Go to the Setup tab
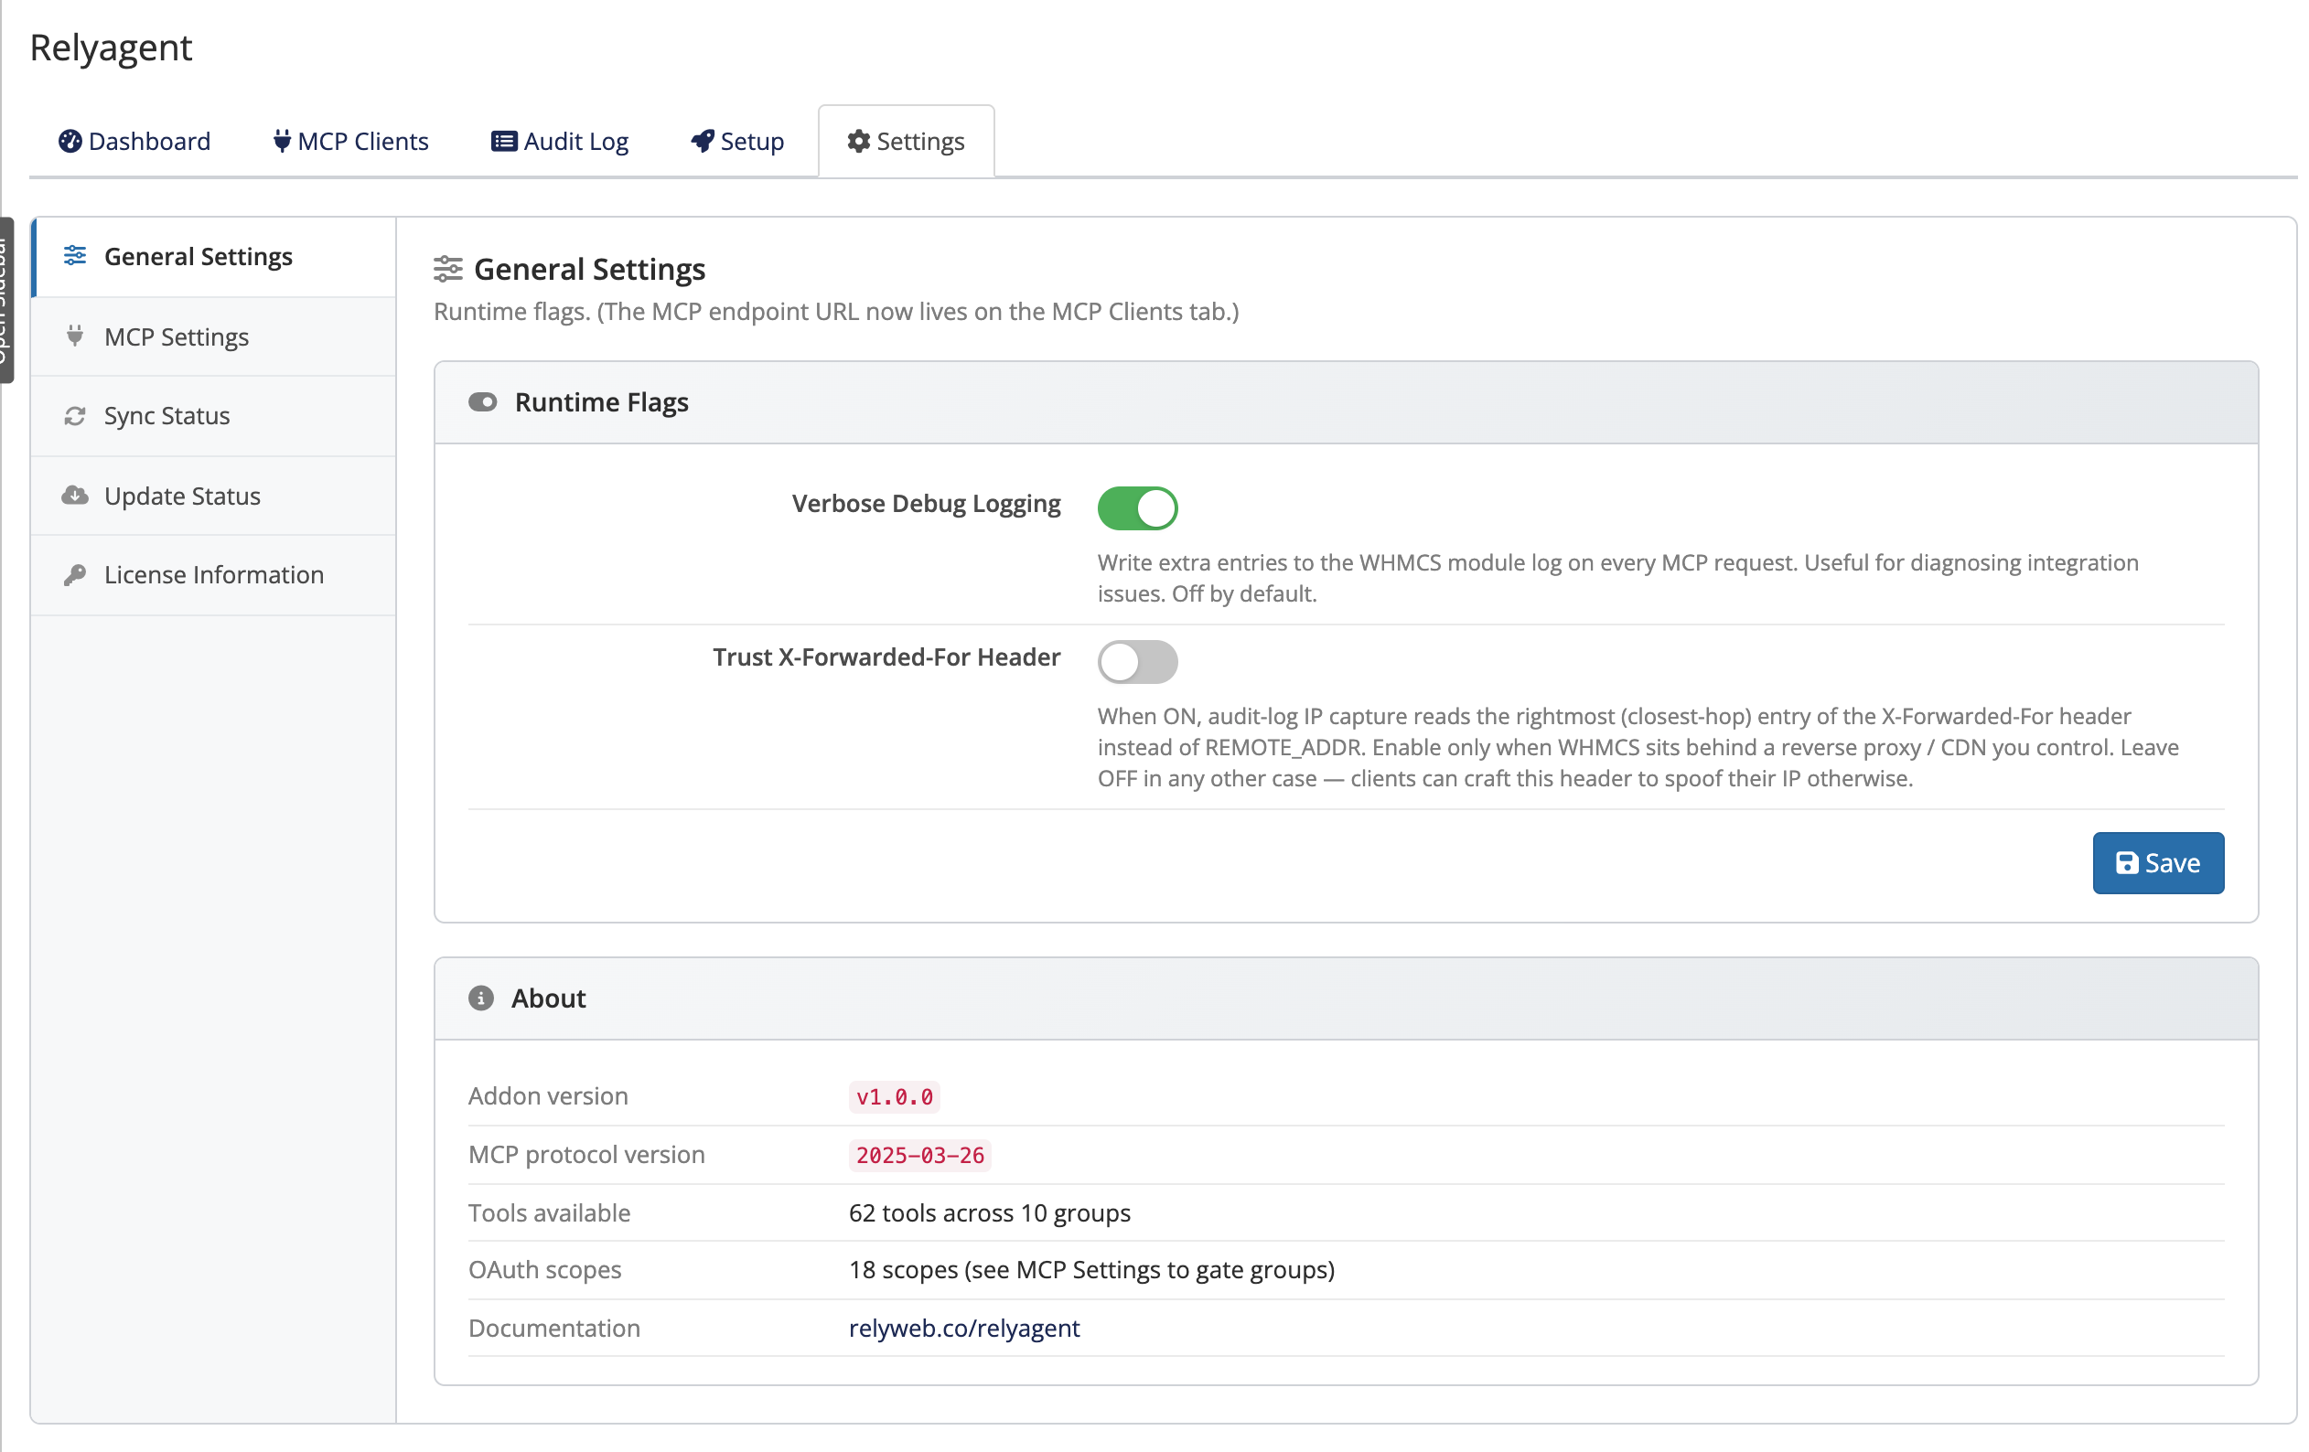 (736, 141)
